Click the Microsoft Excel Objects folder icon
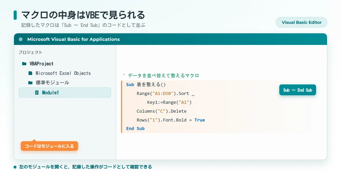This screenshot has width=341, height=178. pos(30,73)
